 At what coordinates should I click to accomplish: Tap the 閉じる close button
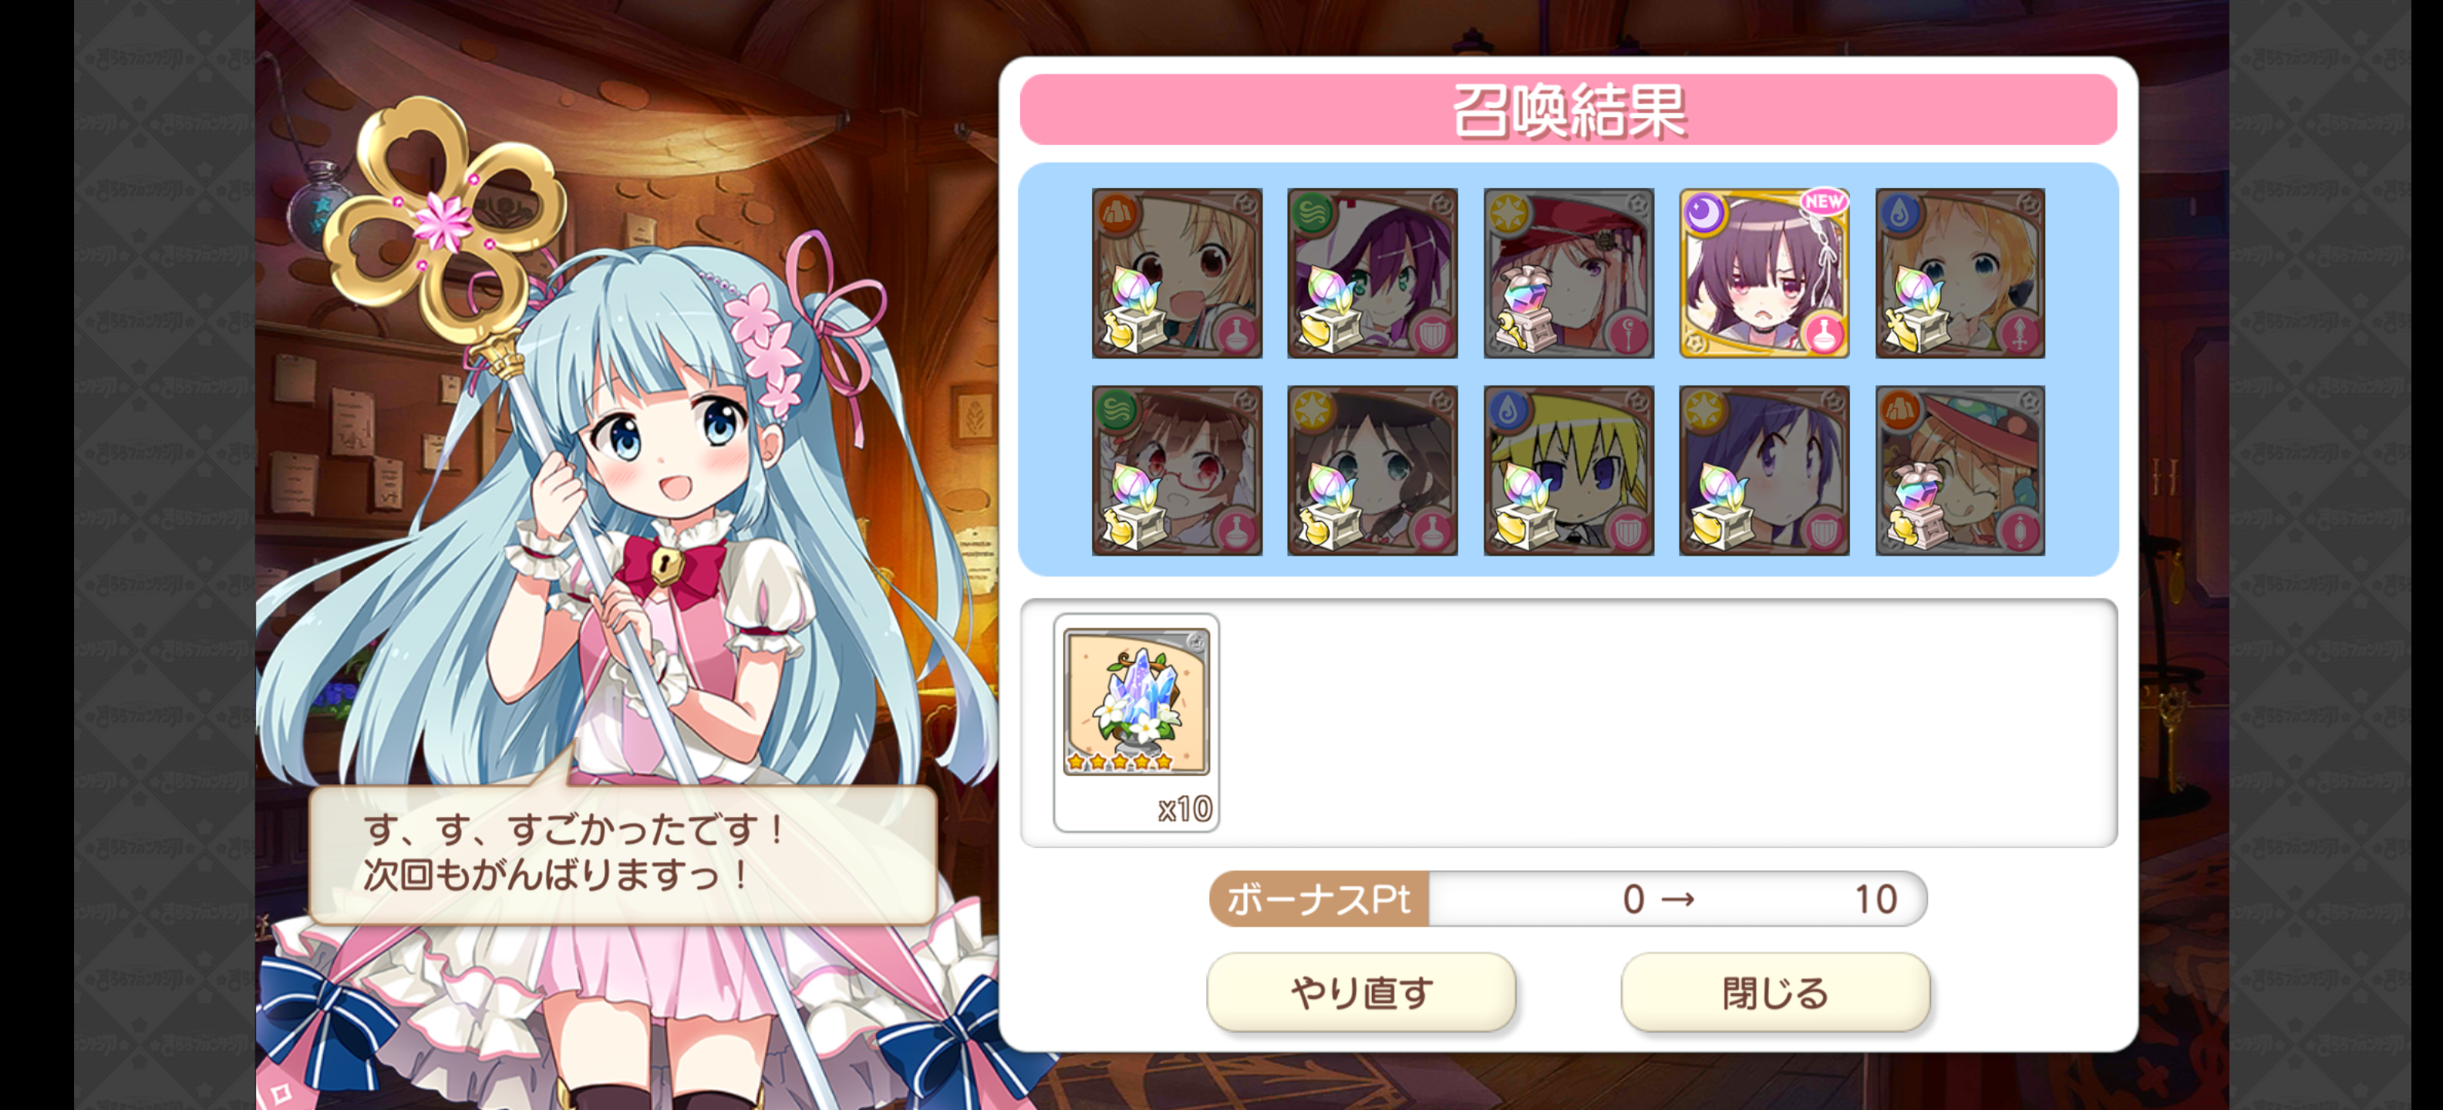[1775, 991]
